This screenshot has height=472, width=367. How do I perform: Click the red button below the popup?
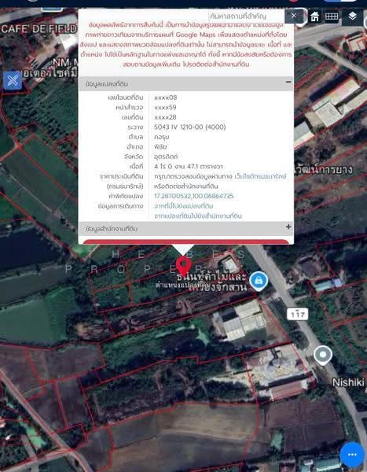click(x=185, y=242)
